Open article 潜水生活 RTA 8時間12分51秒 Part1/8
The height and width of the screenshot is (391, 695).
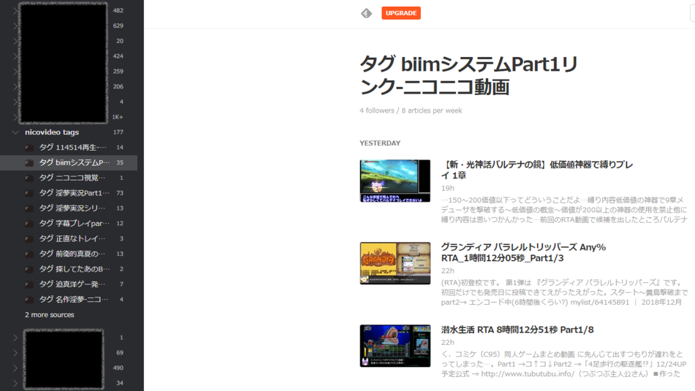(516, 330)
